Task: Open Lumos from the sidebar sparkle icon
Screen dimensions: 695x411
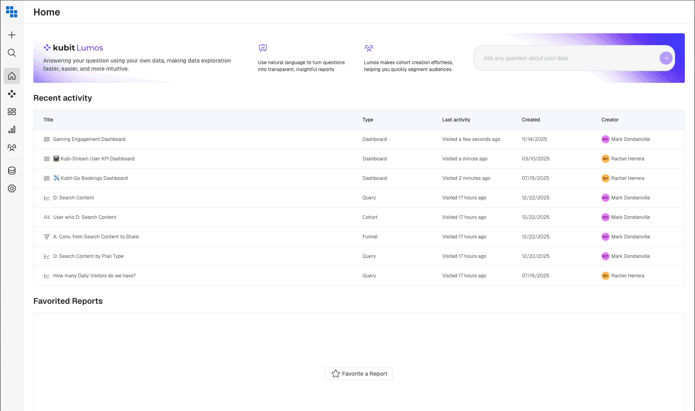Action: click(12, 94)
